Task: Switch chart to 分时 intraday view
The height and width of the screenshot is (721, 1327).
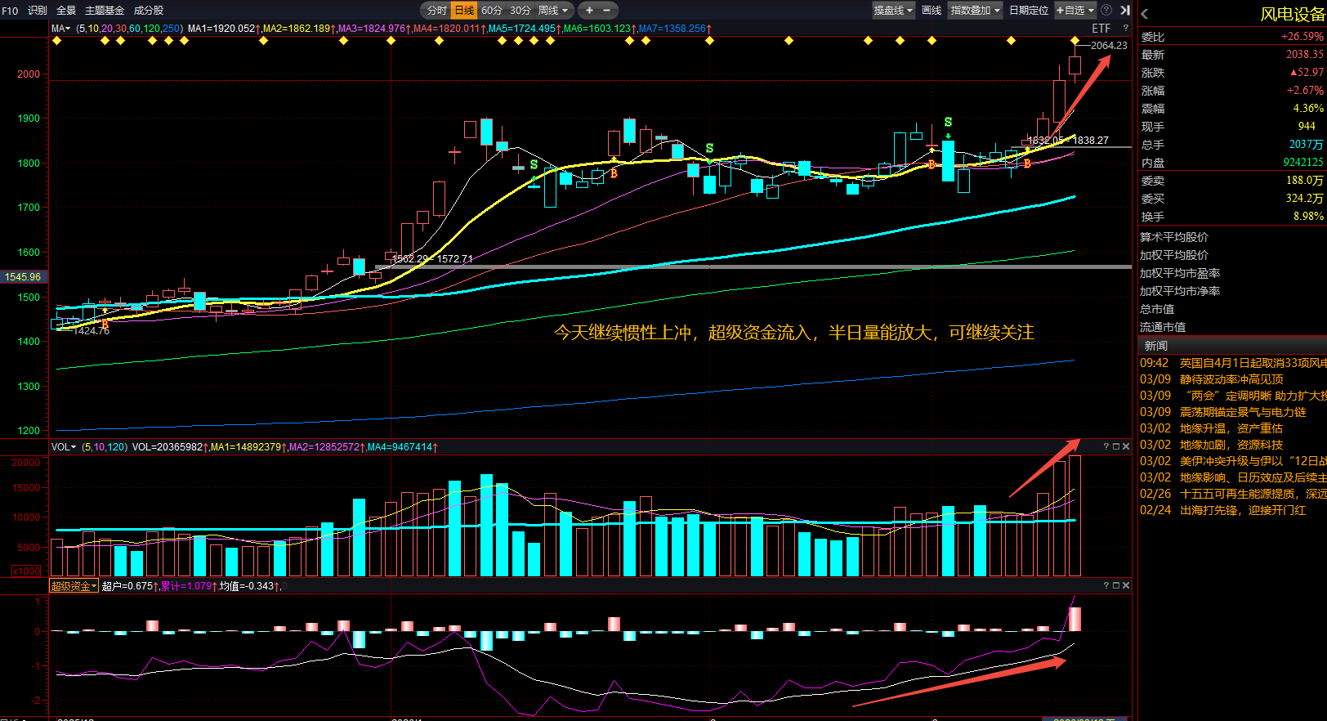Action: (x=436, y=11)
